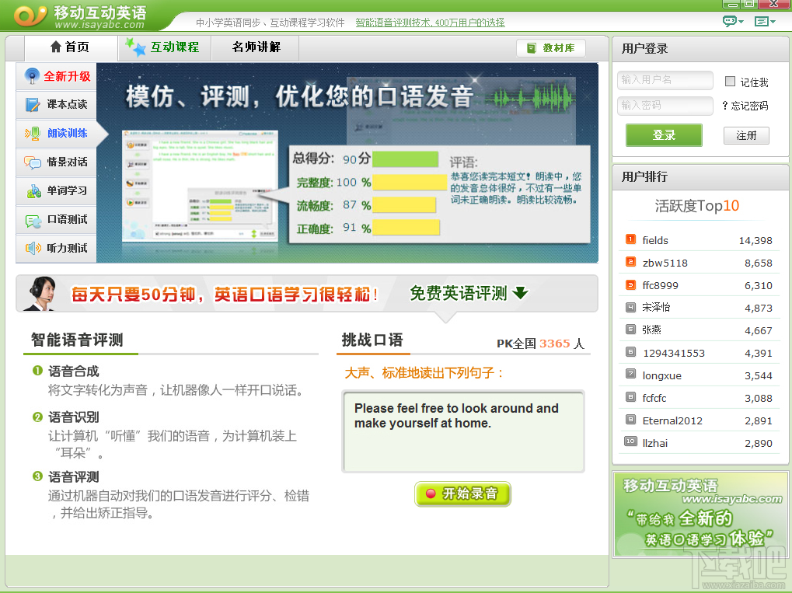Toggle the 记住我 checkbox
This screenshot has height=593, width=792.
click(x=730, y=82)
